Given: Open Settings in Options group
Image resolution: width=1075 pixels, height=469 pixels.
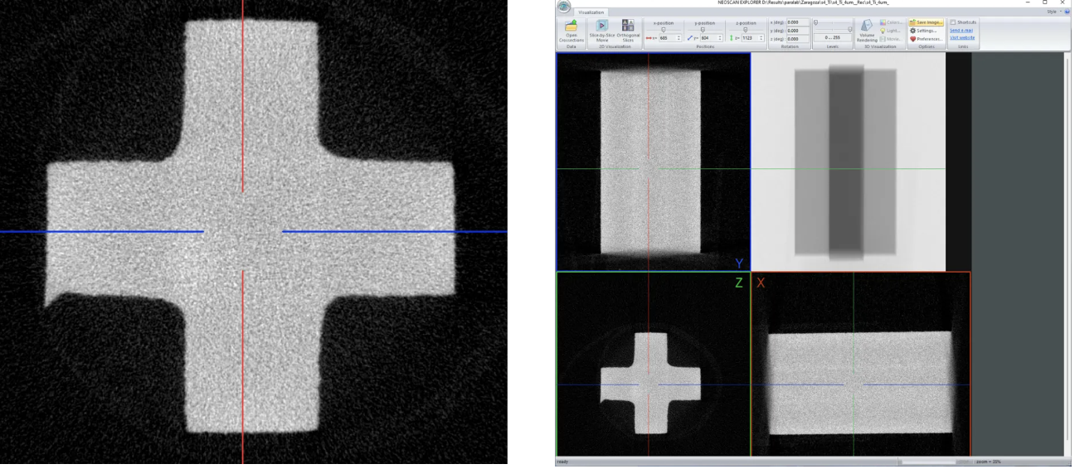Looking at the screenshot, I should [927, 30].
